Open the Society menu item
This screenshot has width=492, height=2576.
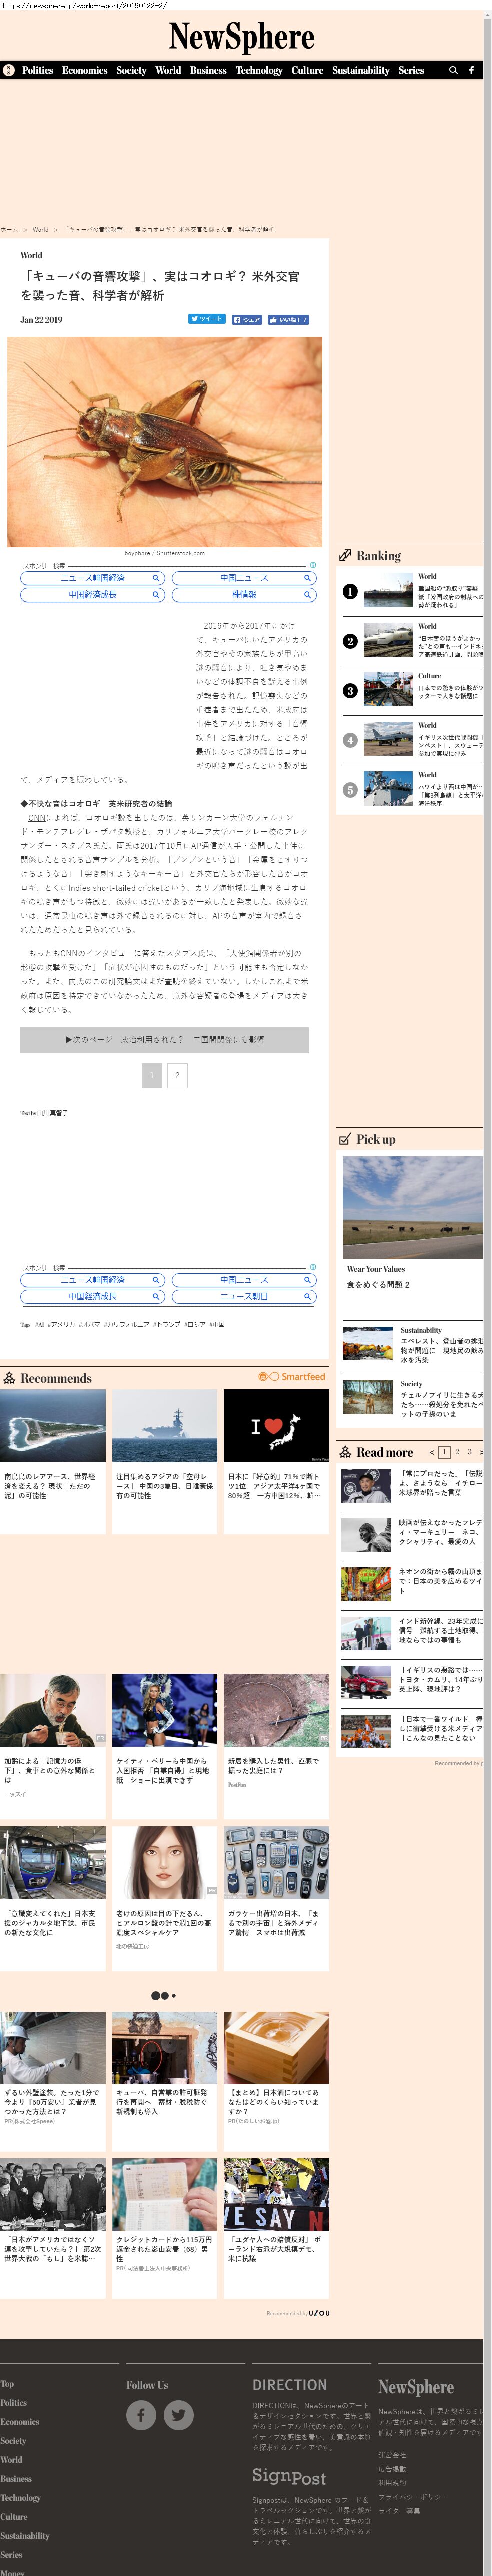[131, 70]
